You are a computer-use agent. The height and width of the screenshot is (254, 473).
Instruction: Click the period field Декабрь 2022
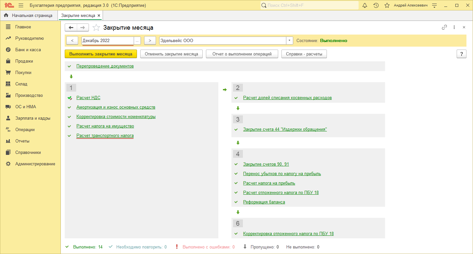click(x=108, y=40)
